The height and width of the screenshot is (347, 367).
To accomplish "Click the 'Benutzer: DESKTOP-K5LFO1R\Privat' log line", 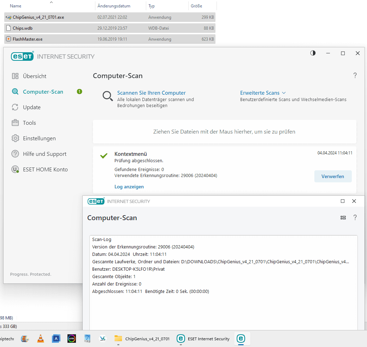I will tap(128, 269).
